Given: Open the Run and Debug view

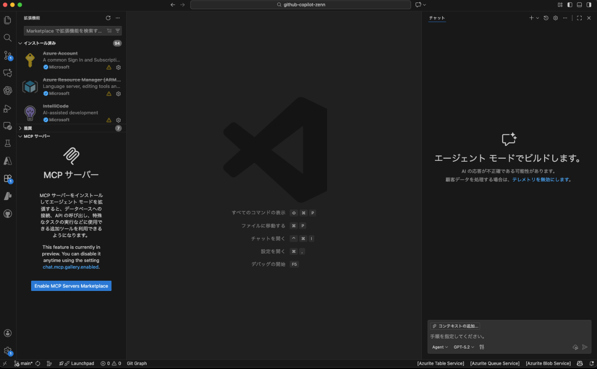Looking at the screenshot, I should tap(7, 108).
